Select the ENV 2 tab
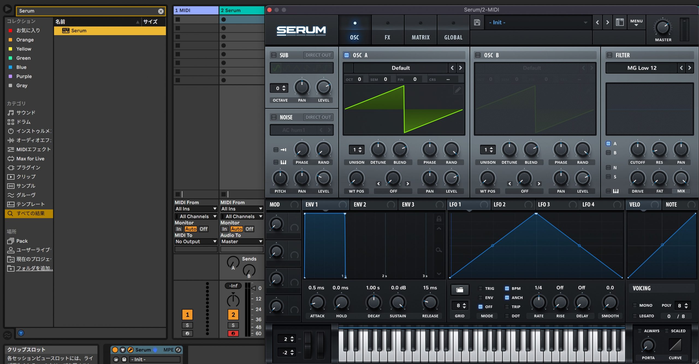Viewport: 699px width, 364px height. 373,204
